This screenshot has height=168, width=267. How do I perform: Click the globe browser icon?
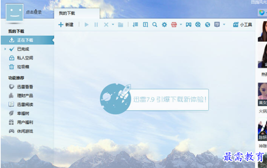click(208, 25)
